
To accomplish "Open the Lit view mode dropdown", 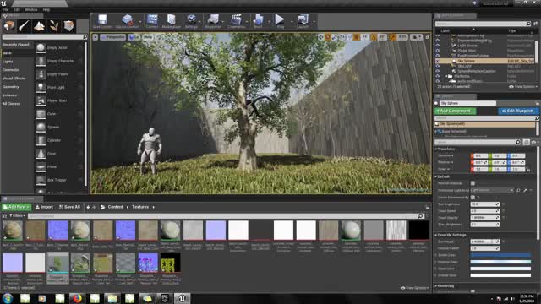I will click(134, 37).
